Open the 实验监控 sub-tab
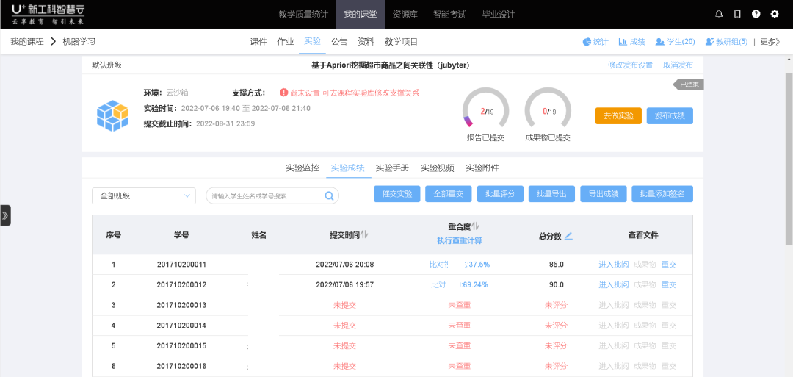This screenshot has width=793, height=377. [x=303, y=168]
